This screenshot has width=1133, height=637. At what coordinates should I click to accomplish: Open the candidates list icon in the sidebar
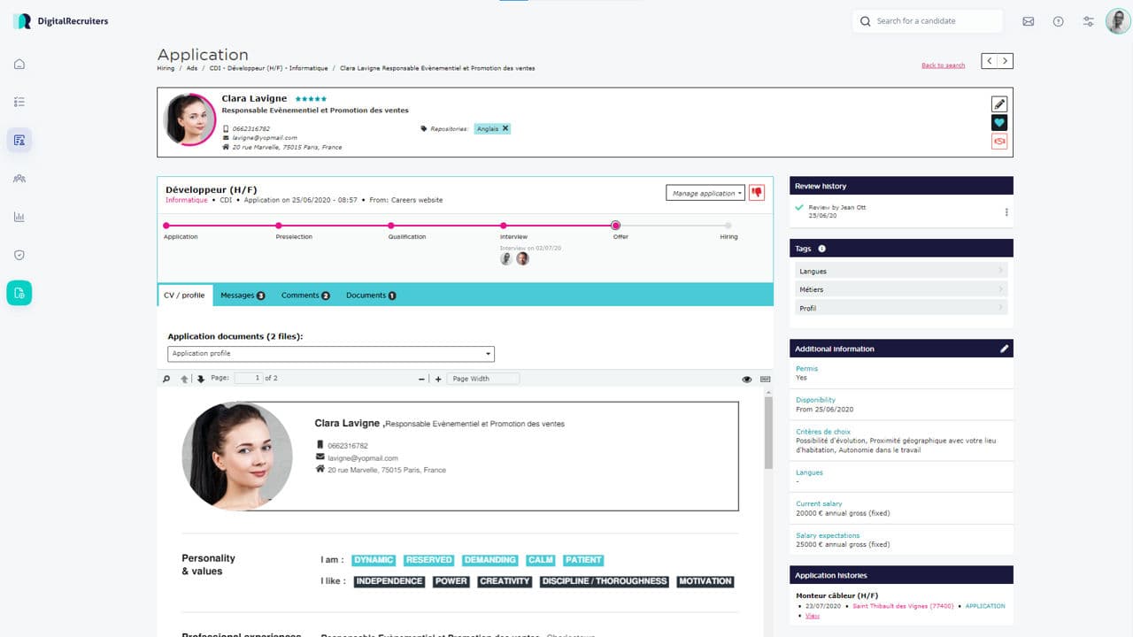(x=19, y=140)
